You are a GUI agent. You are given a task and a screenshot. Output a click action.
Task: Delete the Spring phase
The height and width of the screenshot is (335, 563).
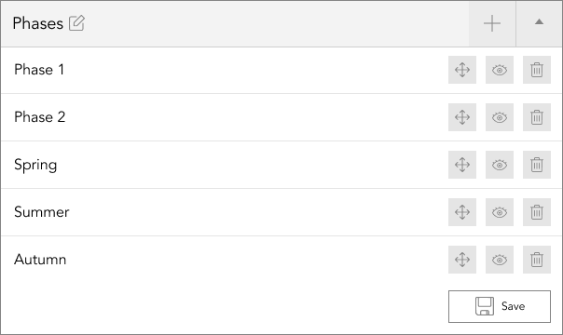pos(537,165)
